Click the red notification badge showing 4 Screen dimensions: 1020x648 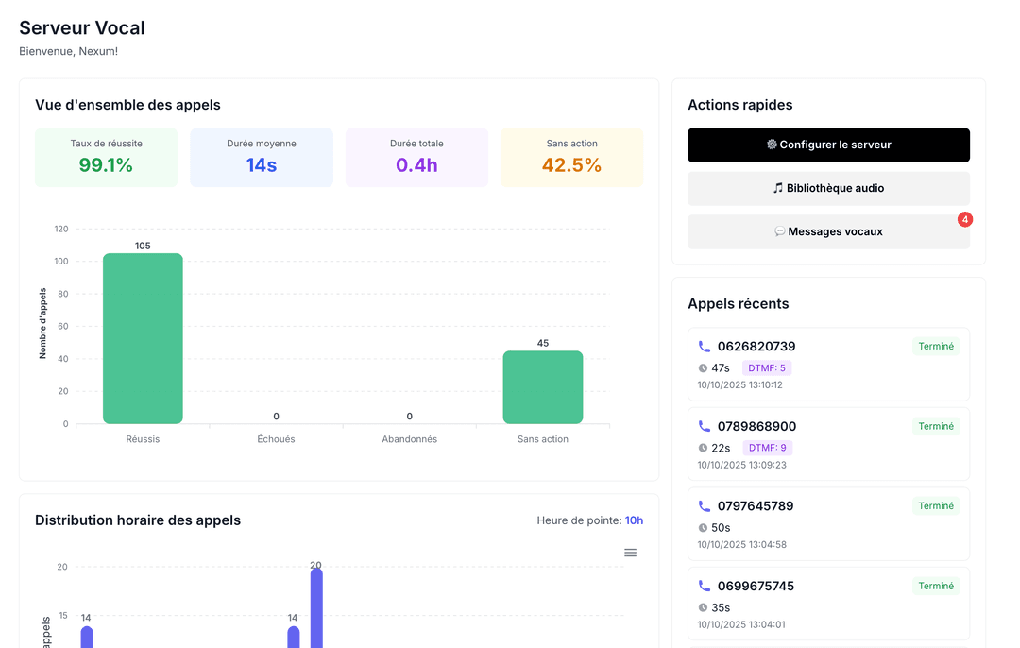964,219
